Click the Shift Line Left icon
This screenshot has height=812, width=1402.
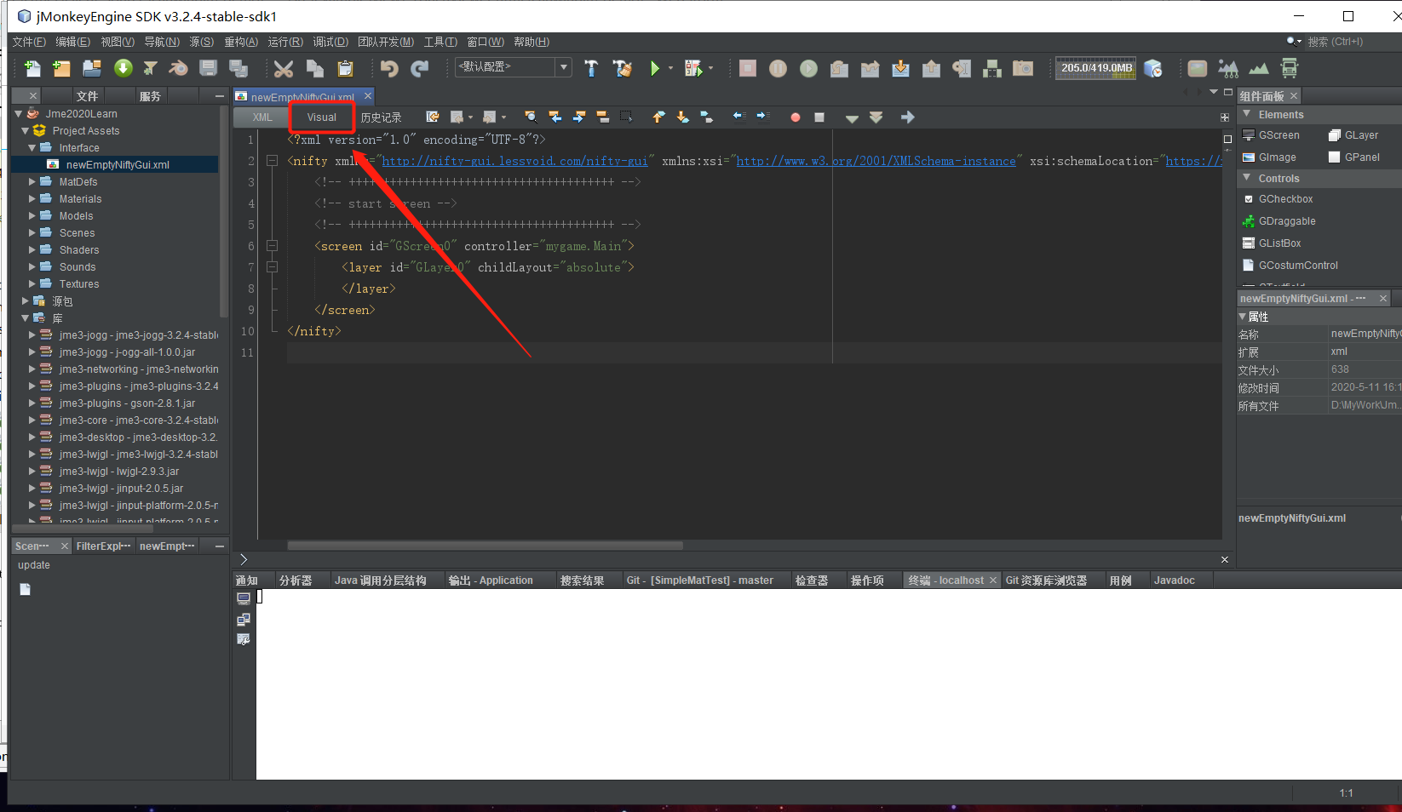(738, 117)
